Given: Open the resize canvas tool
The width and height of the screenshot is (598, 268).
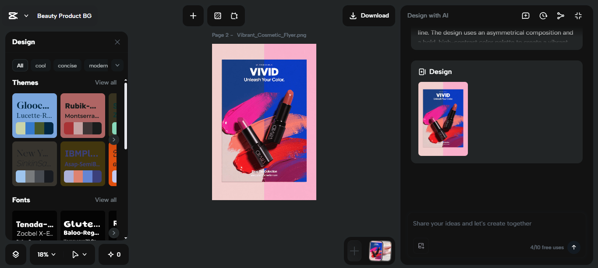Looking at the screenshot, I should (x=235, y=15).
